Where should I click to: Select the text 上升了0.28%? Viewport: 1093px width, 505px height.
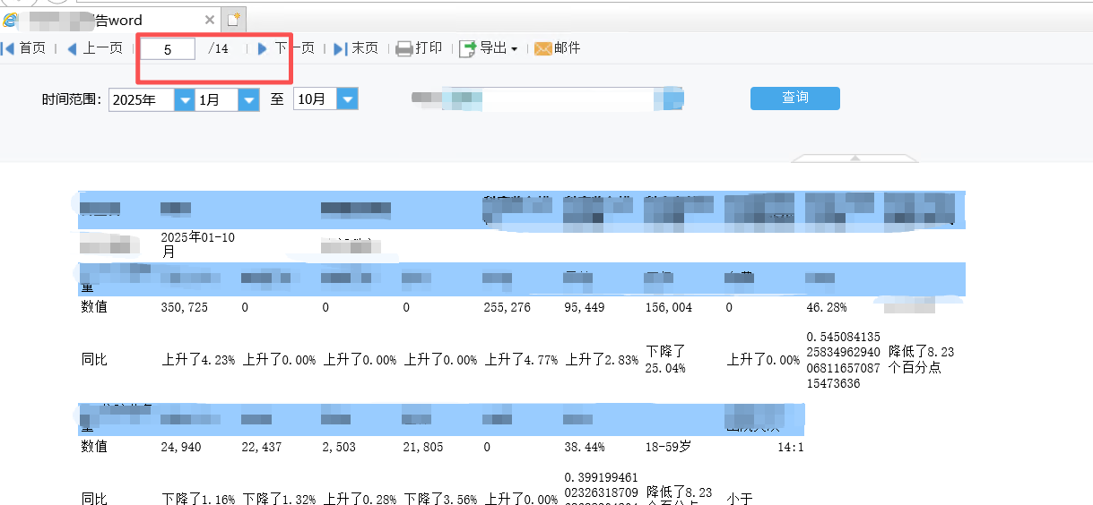pos(360,499)
